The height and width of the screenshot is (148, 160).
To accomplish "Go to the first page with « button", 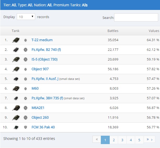I will [x=97, y=139].
